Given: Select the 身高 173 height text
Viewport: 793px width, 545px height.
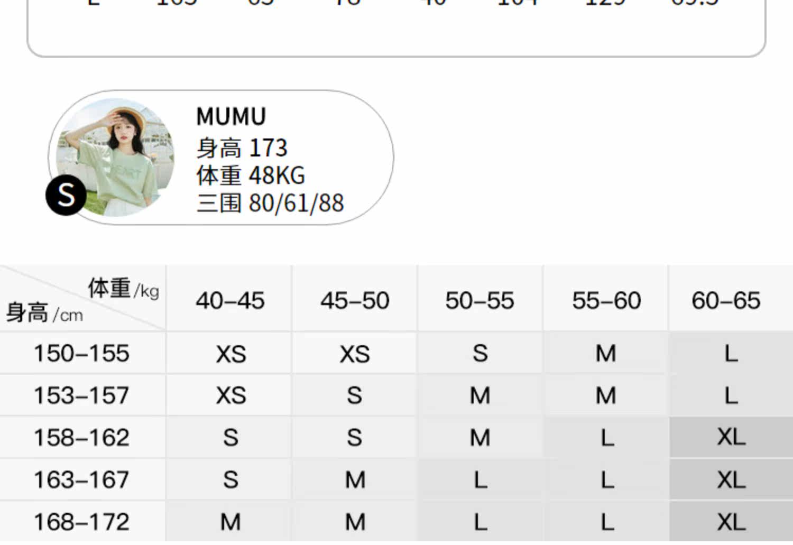Looking at the screenshot, I should pos(242,148).
